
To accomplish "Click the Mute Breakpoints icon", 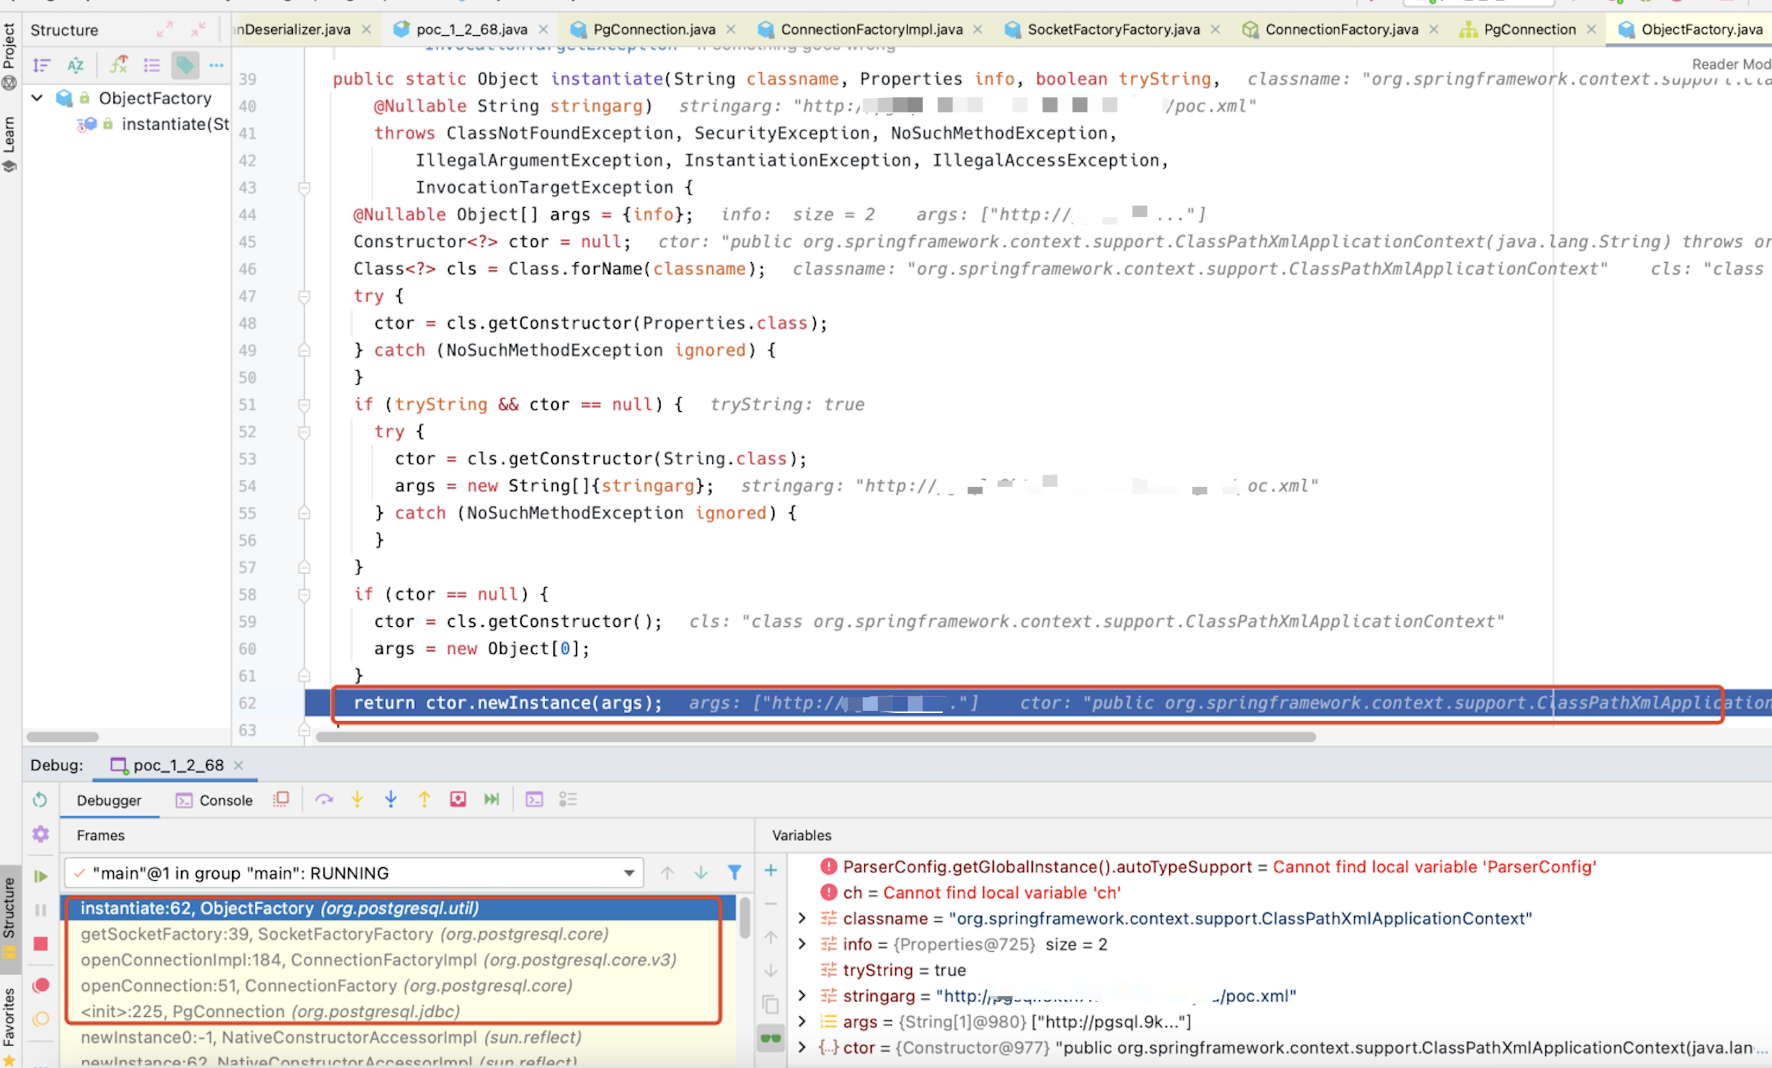I will tap(40, 1019).
